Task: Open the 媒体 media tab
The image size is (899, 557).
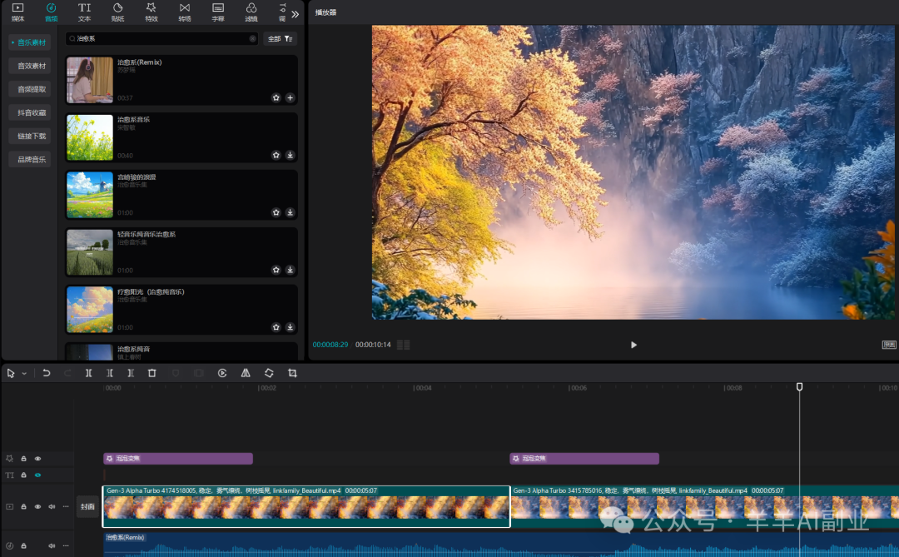Action: [x=17, y=12]
